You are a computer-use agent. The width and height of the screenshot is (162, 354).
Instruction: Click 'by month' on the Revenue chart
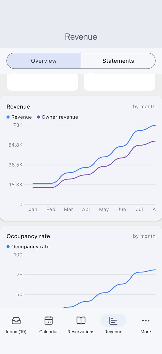coord(144,106)
